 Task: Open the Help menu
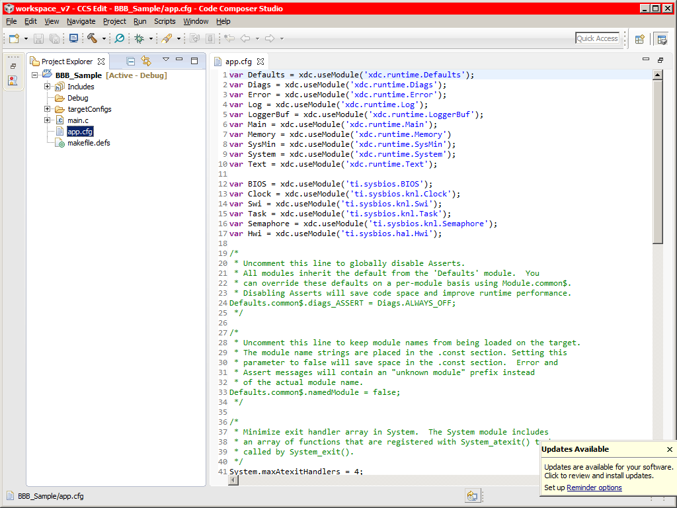tap(223, 21)
